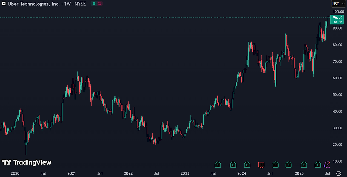Click the Jul label between 2021 and 2022
This screenshot has height=177, width=347.
pos(100,173)
